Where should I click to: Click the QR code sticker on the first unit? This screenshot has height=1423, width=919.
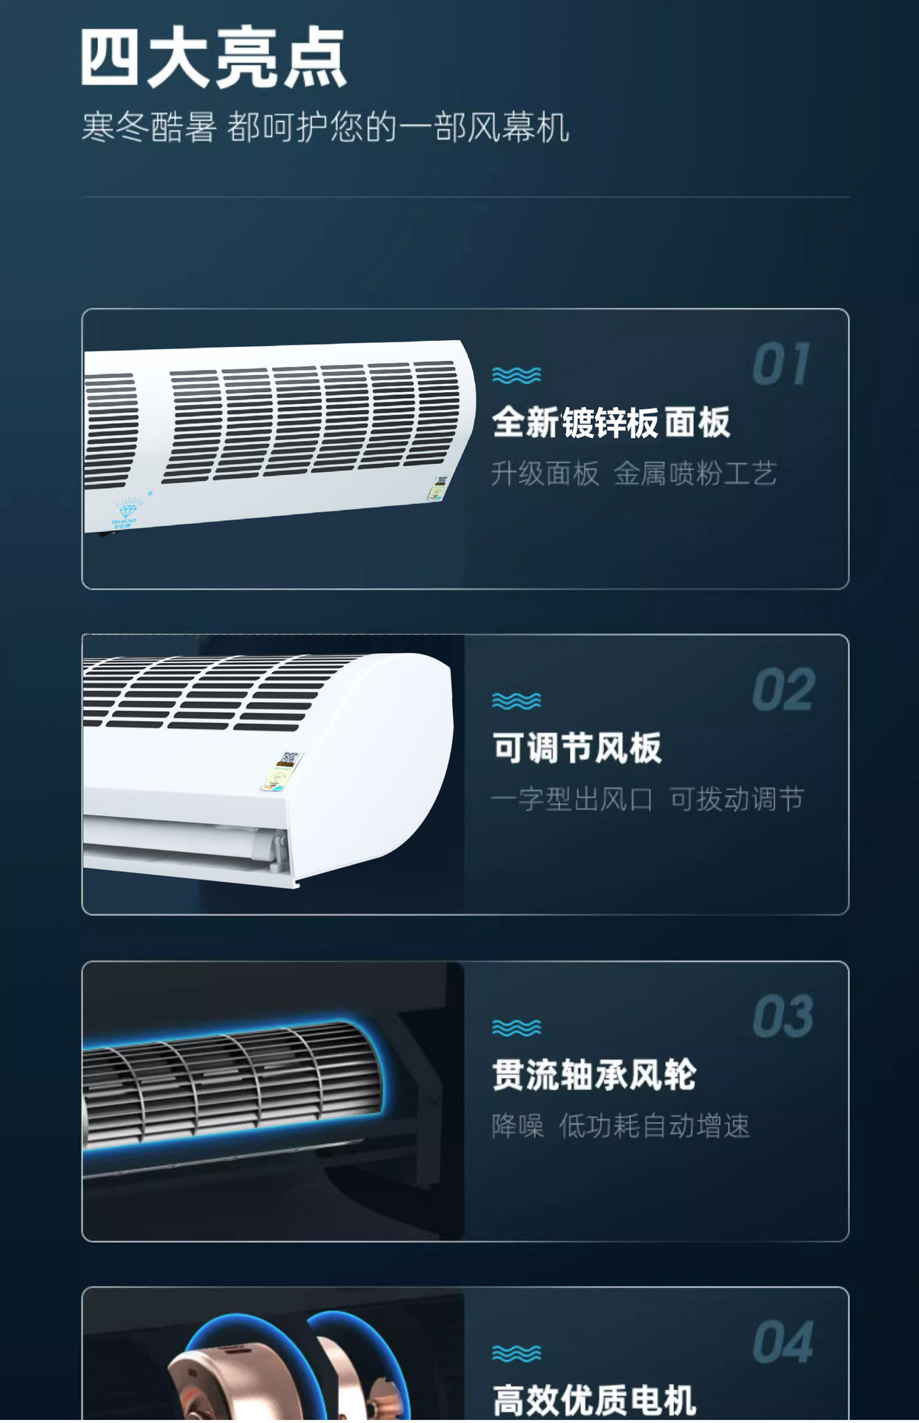[x=439, y=488]
